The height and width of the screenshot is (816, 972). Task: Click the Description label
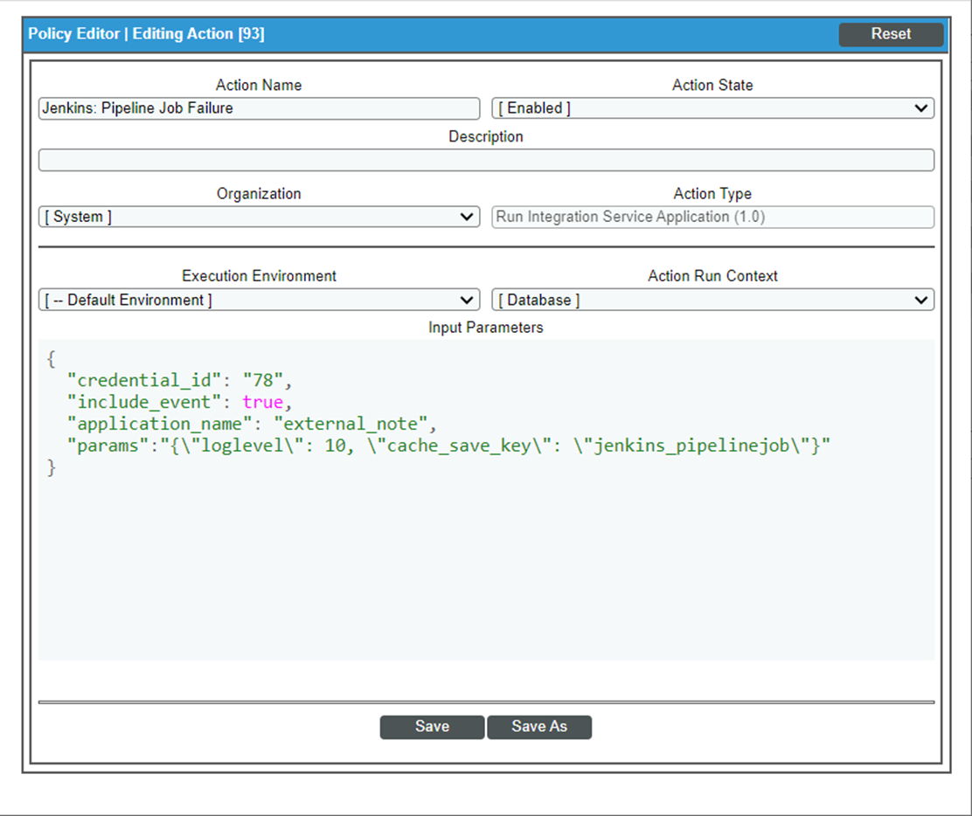pos(486,136)
